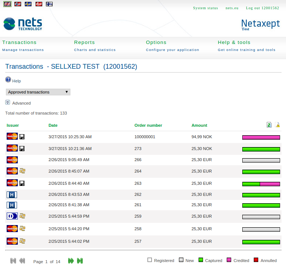Click floppy disk icon for order 273
The width and height of the screenshot is (286, 272).
[x=22, y=149]
